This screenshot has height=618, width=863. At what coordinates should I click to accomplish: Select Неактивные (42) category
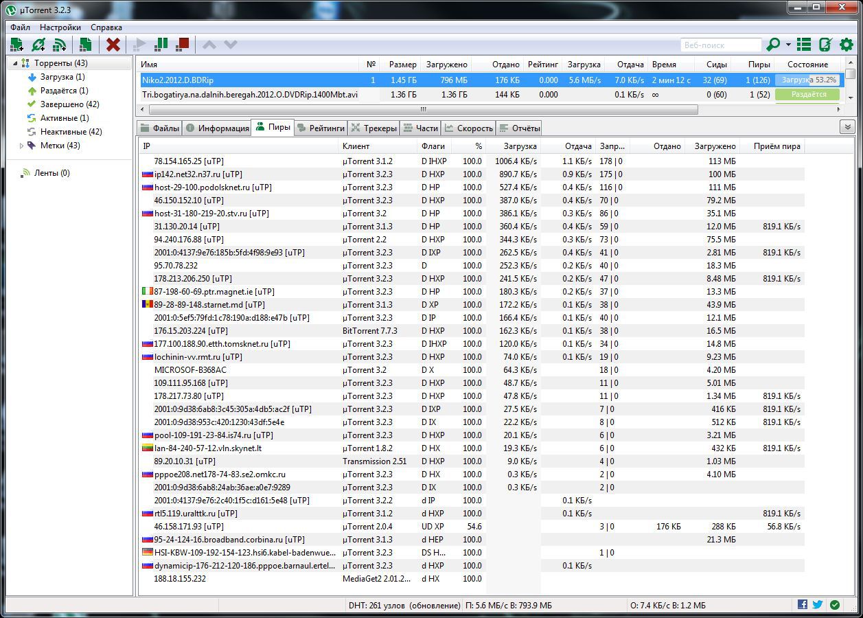(x=71, y=132)
